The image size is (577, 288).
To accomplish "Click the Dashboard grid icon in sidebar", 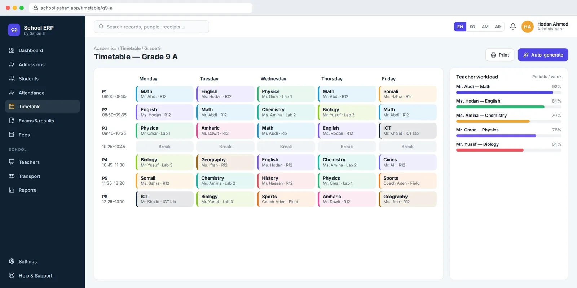I will tap(12, 50).
